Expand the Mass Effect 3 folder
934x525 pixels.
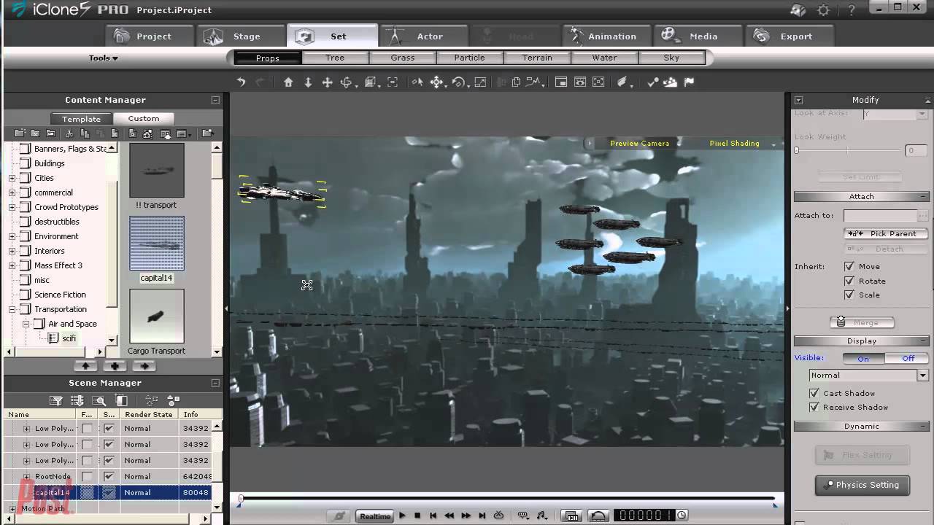coord(12,265)
